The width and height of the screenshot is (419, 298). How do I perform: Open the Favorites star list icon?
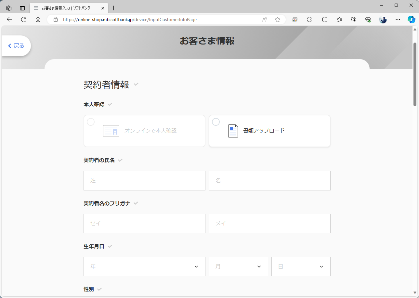point(339,19)
